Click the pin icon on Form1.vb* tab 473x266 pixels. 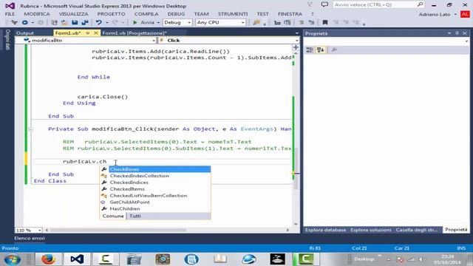[x=88, y=33]
